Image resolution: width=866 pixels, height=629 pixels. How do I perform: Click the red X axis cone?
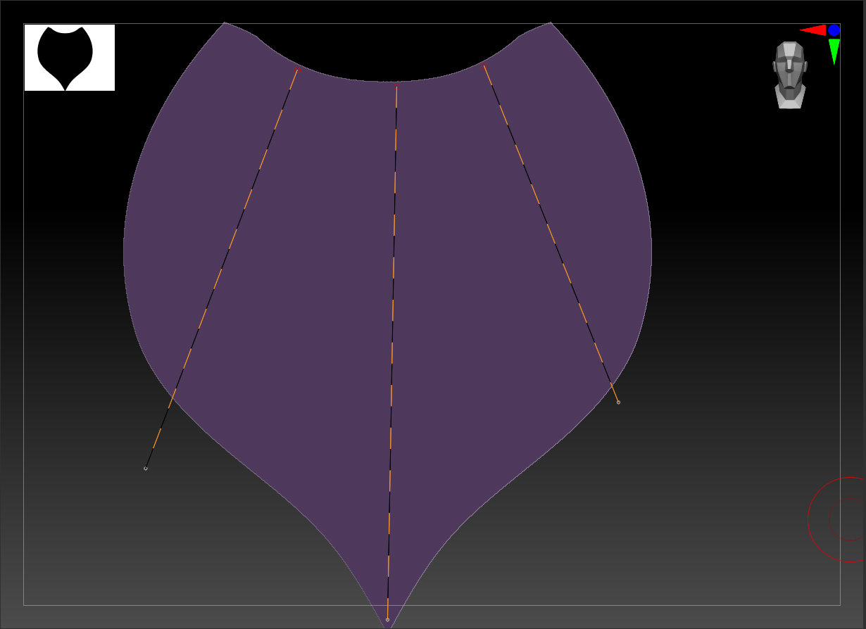813,30
